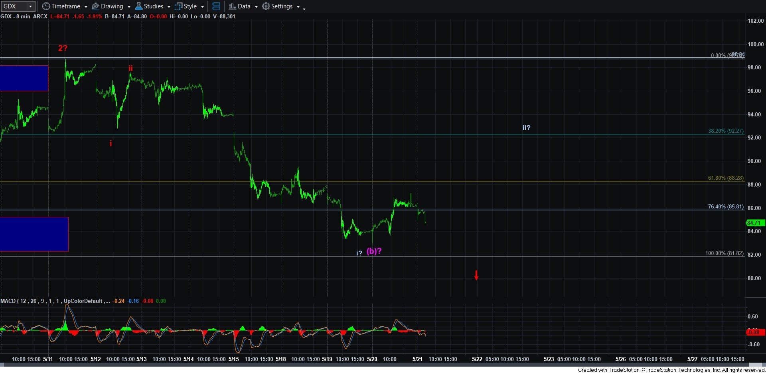Open toolbar overflow arrow after Settings
This screenshot has width=766, height=373.
coord(304,8)
